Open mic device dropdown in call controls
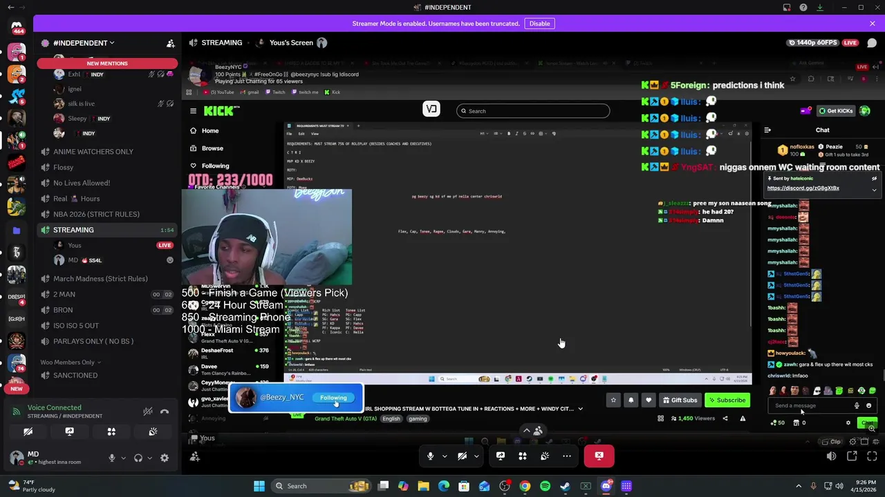The height and width of the screenshot is (497, 885). coord(445,456)
